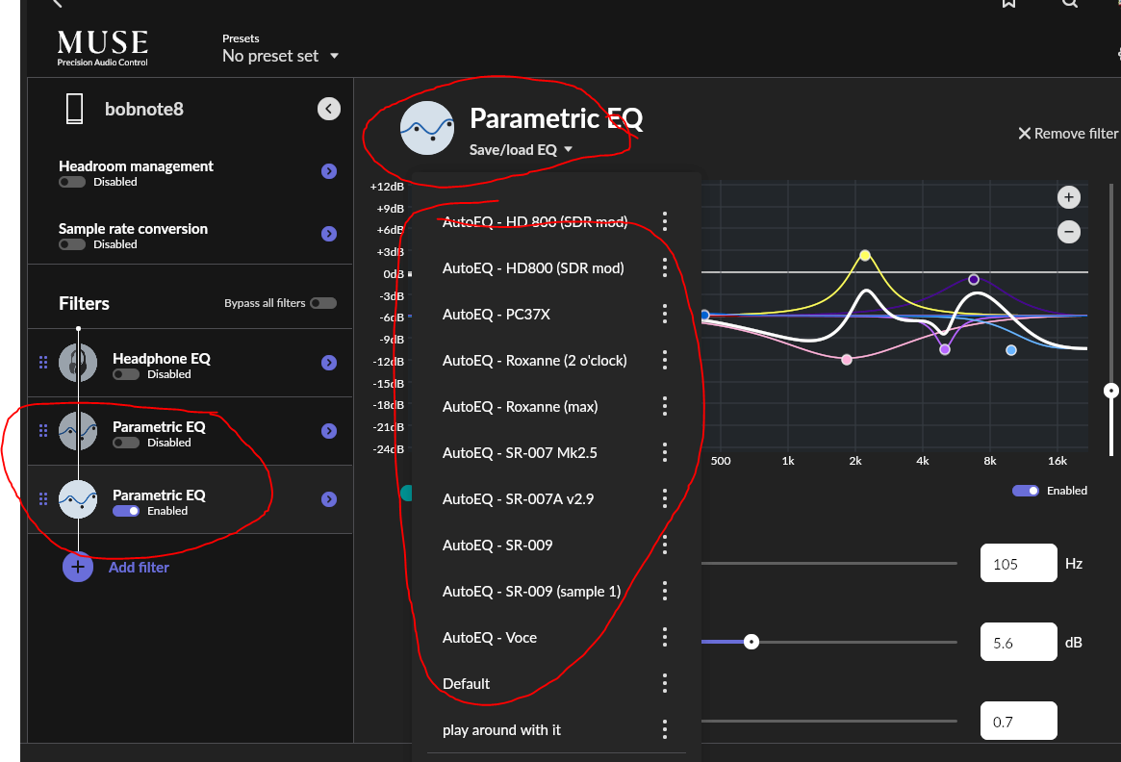The image size is (1121, 762).
Task: Enable Bypass all filters toggle
Action: [322, 303]
